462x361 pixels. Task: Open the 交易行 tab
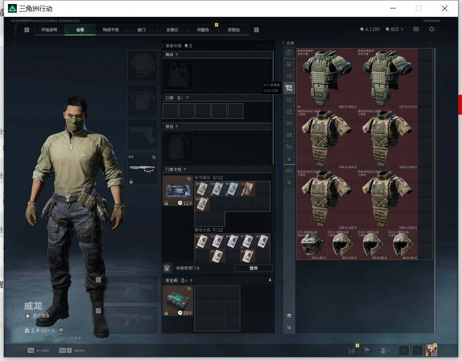(172, 30)
